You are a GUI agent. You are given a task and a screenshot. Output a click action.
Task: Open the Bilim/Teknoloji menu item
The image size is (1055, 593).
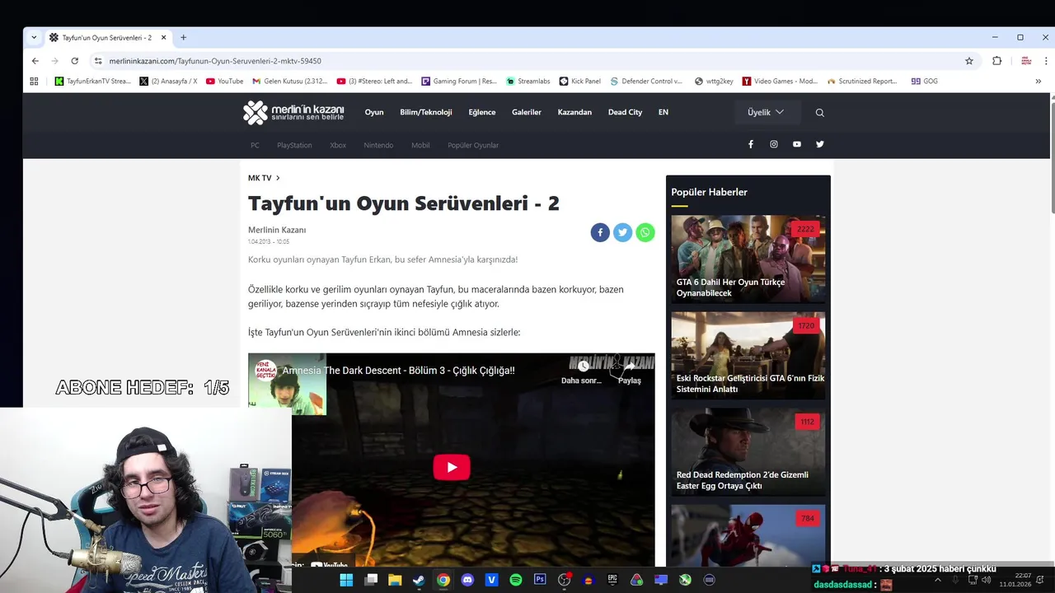point(426,113)
